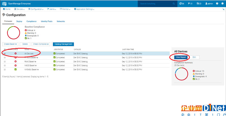Click the Baseline Compliance donut chart

[x=14, y=33]
